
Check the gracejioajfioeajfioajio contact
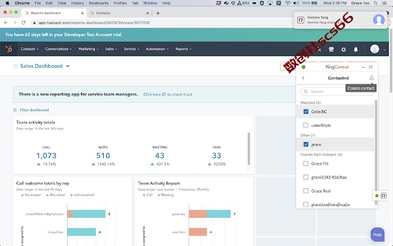pos(306,204)
